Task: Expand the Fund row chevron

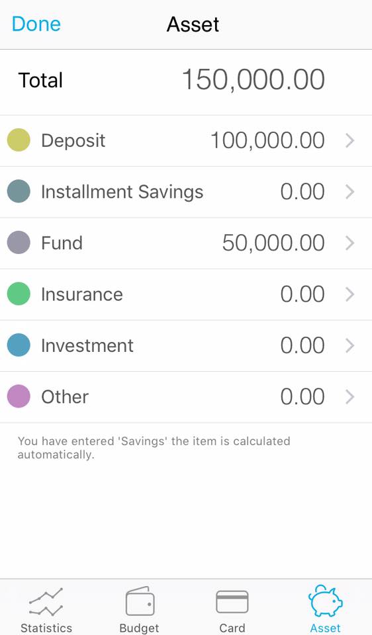Action: pos(349,243)
